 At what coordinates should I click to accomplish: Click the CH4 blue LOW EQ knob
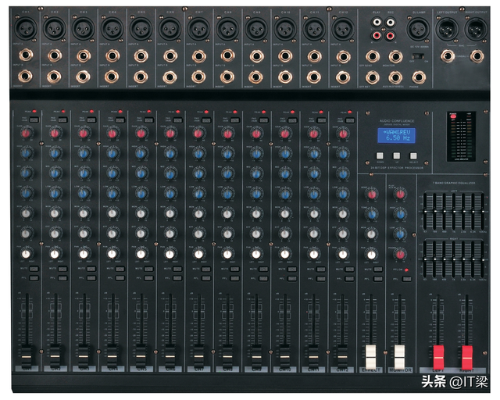[x=112, y=193]
